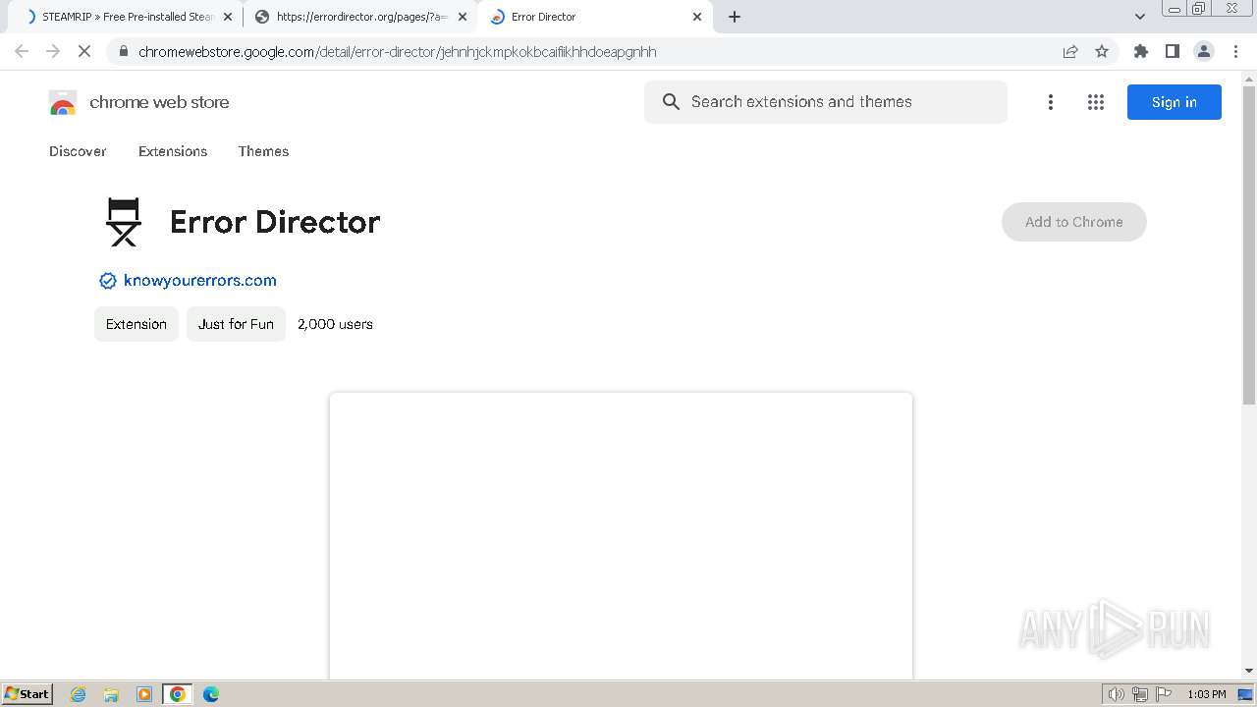Click the Show desktop button
The width and height of the screenshot is (1257, 707).
click(1246, 694)
